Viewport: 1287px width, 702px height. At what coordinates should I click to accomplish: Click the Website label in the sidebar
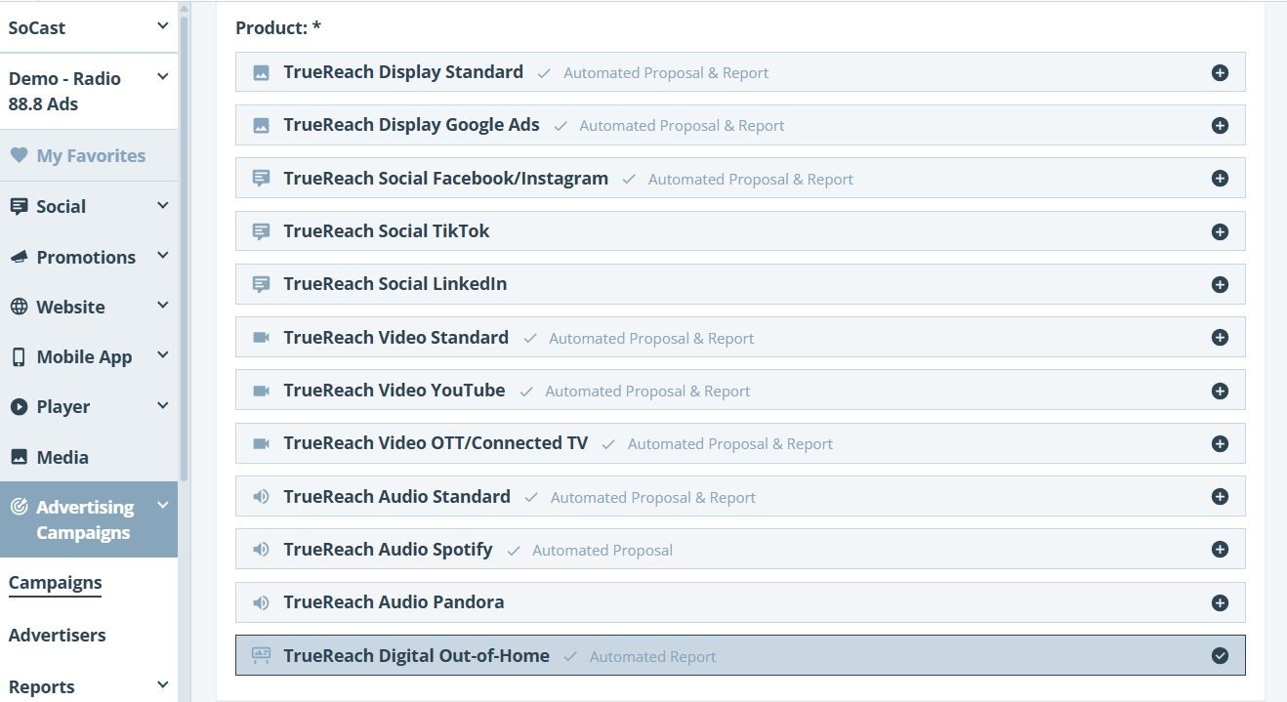click(x=70, y=307)
